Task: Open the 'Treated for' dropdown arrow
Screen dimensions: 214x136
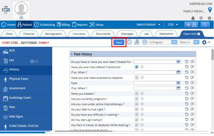Action: [x=178, y=62]
